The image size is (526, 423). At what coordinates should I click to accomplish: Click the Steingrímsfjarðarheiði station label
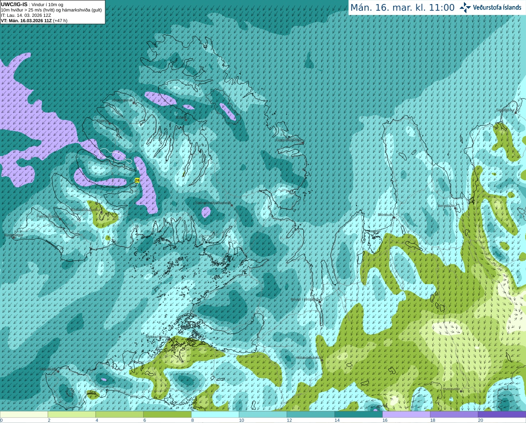pos(212,203)
